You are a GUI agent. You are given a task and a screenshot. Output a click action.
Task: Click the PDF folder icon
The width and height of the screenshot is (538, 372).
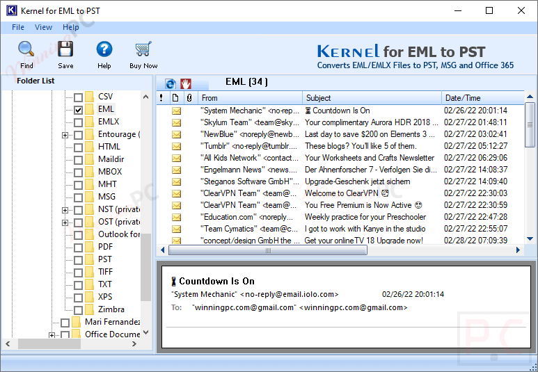(x=89, y=247)
